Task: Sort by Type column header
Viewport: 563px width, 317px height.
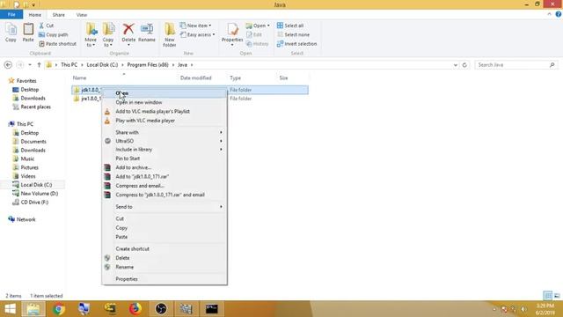Action: [235, 77]
